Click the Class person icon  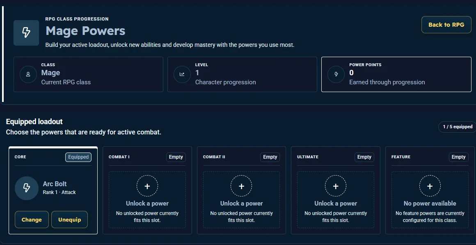(x=28, y=74)
